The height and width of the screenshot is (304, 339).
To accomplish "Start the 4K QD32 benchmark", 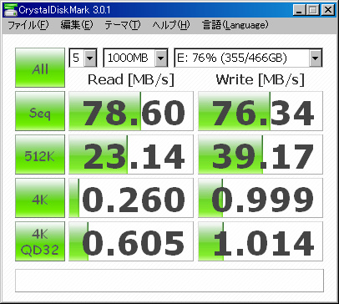I will click(40, 241).
